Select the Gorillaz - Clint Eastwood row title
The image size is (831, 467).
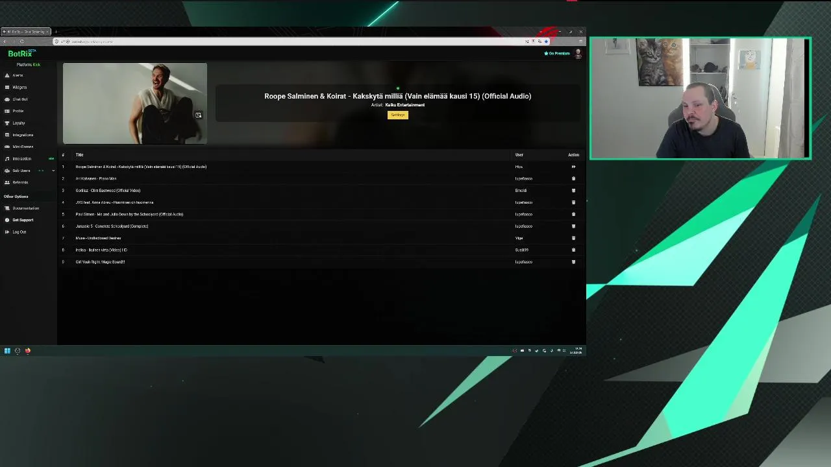coord(108,191)
